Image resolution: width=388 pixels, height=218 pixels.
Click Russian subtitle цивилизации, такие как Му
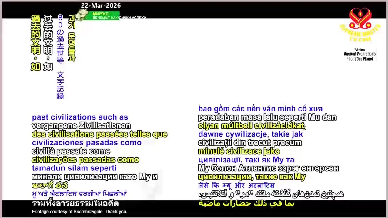coord(252,177)
